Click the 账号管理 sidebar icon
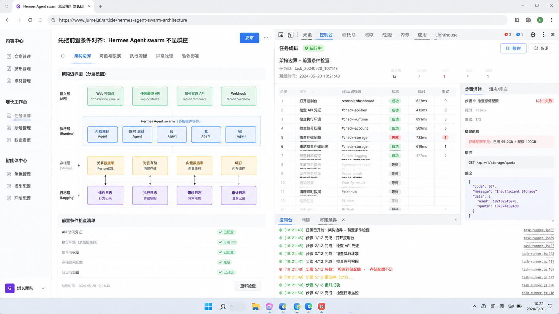Viewport: 559px width, 314px height. (9, 128)
